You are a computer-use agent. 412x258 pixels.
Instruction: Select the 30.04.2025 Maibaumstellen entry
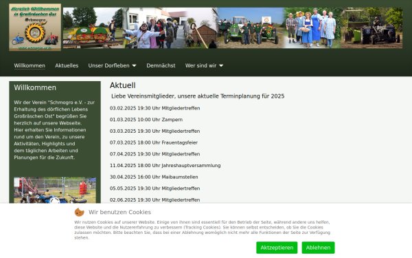coord(154,177)
